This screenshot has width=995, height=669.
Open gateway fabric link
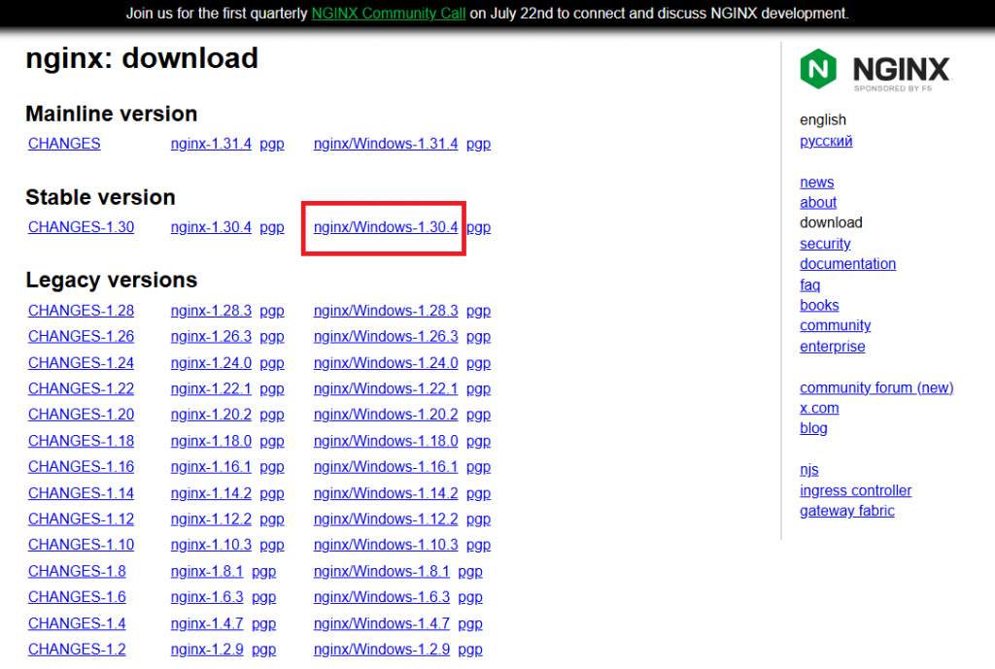(847, 511)
